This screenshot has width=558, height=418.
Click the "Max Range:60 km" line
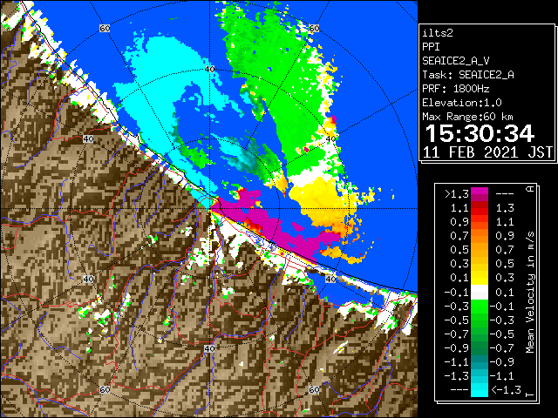pos(467,117)
